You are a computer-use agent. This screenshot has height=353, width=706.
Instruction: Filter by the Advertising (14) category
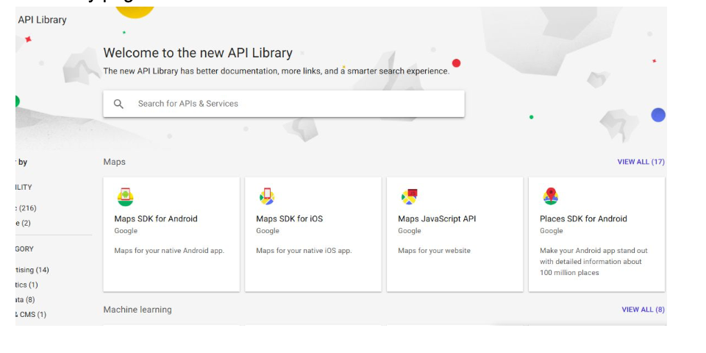tap(32, 270)
